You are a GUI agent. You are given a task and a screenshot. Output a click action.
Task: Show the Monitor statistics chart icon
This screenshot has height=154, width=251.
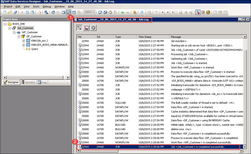86,28
